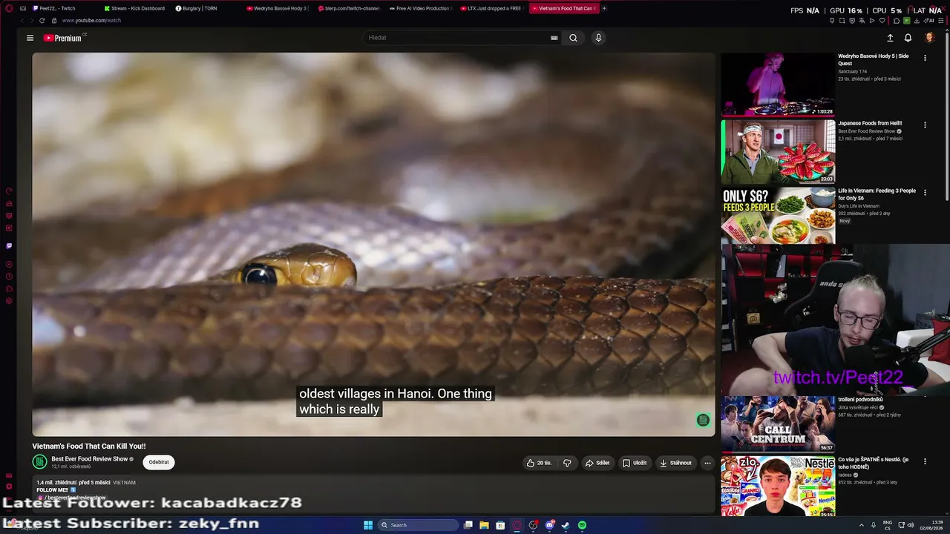Open the account avatar menu

tap(929, 38)
